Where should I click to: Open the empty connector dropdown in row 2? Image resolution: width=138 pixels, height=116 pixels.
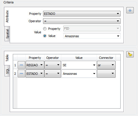point(106,74)
